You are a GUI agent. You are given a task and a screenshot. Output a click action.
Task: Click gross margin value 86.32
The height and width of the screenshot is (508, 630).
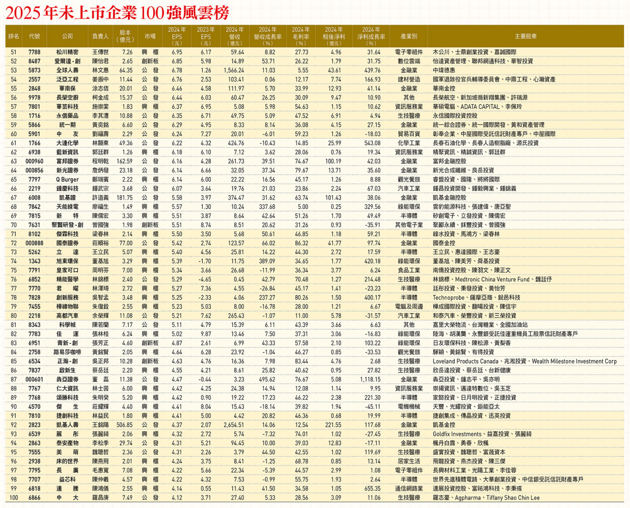click(301, 243)
